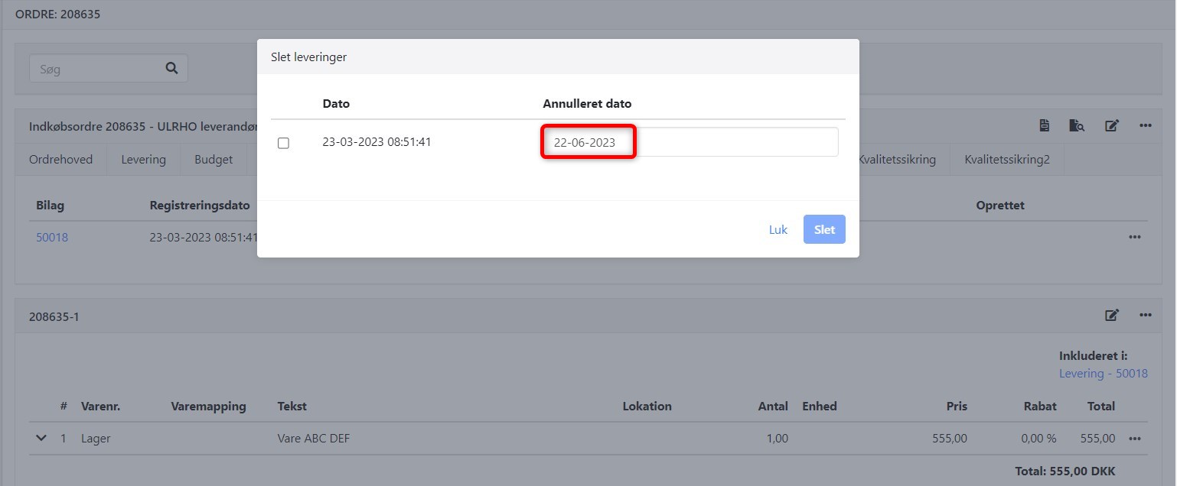Edit order line group 208635-1
The height and width of the screenshot is (486, 1177).
(1112, 316)
